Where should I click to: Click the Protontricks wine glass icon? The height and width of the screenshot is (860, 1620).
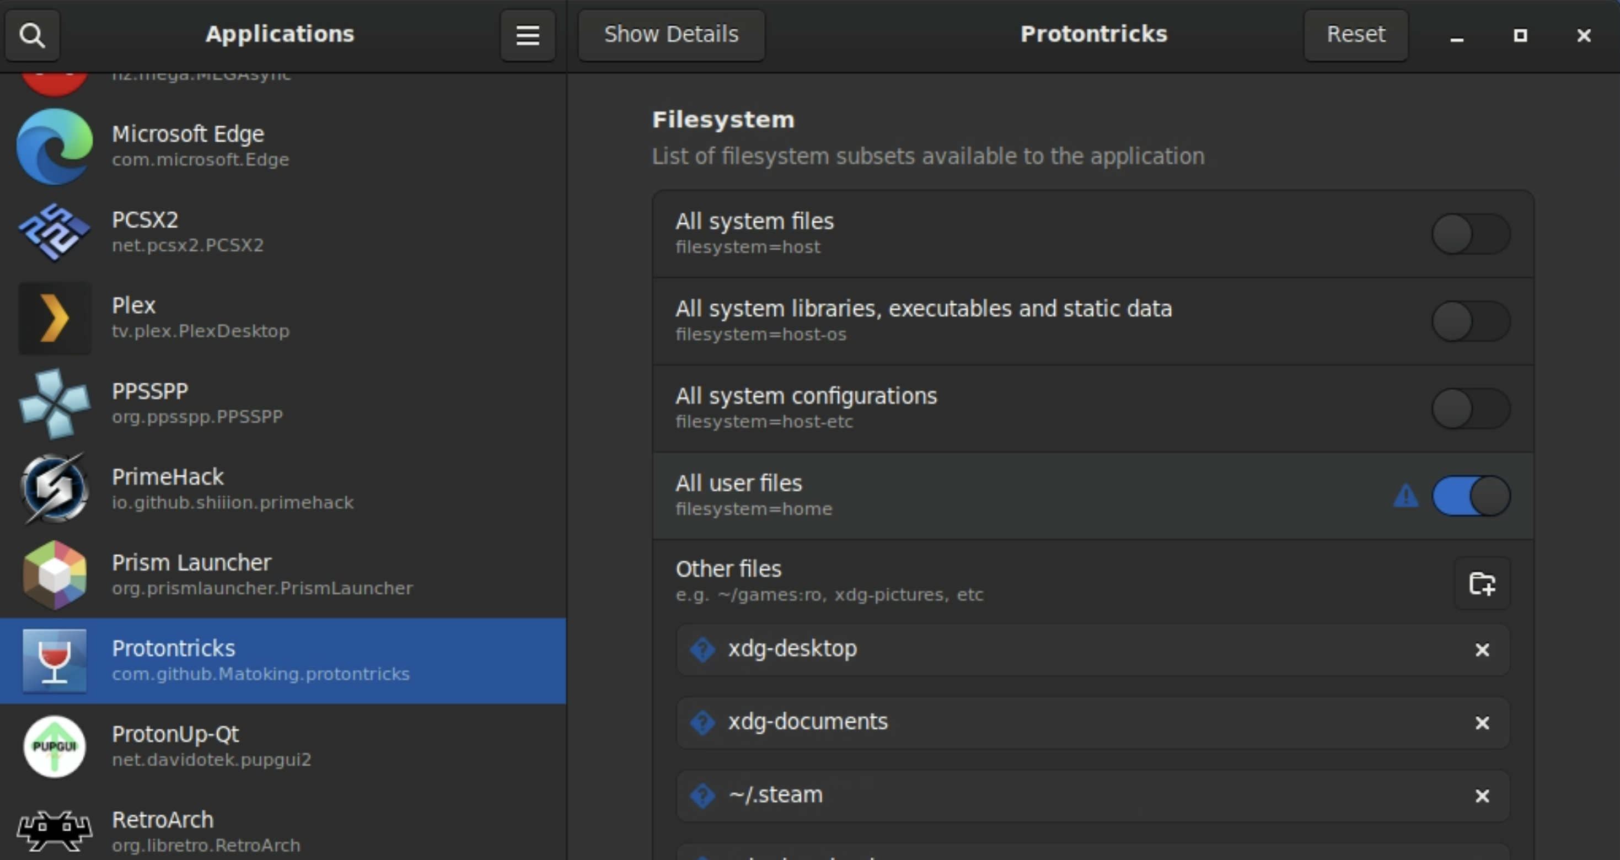point(55,661)
